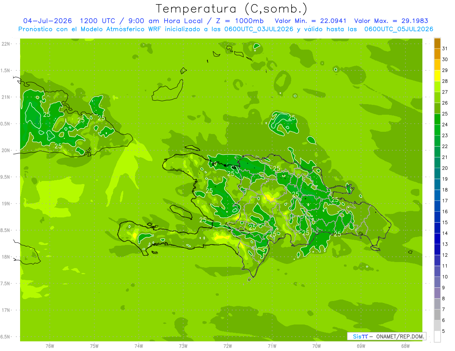Click the legend swatch between 30 and 31
455x351 pixels.
tap(437, 54)
